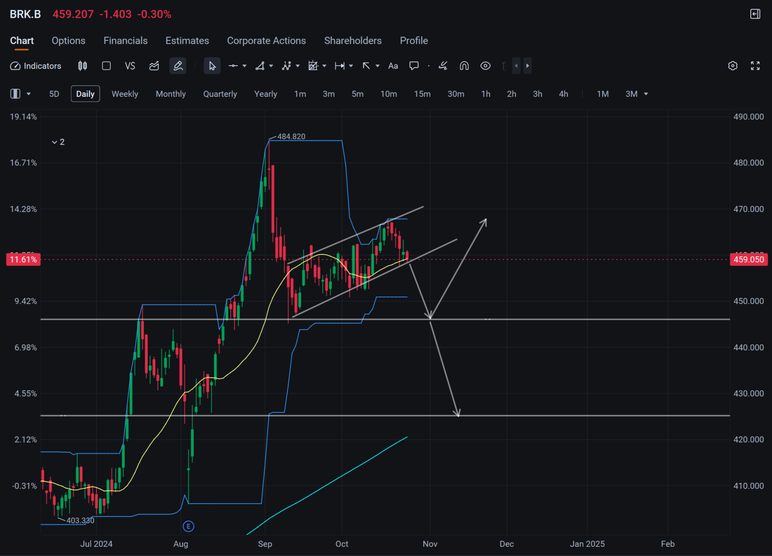The width and height of the screenshot is (772, 556).
Task: Expand the angle tool dropdown arrow
Action: 271,66
